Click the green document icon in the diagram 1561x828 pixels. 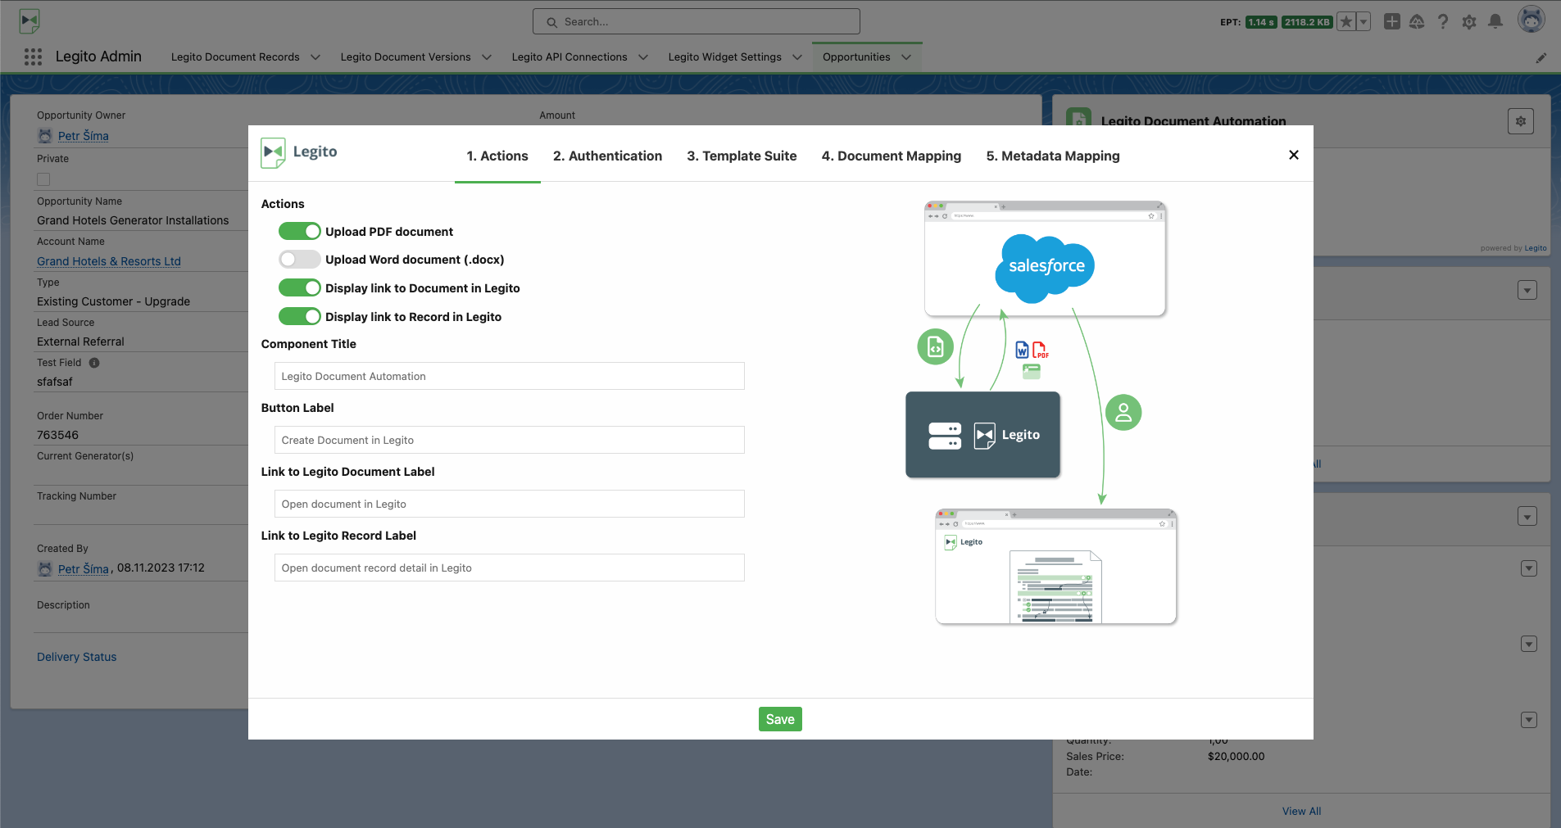click(935, 347)
